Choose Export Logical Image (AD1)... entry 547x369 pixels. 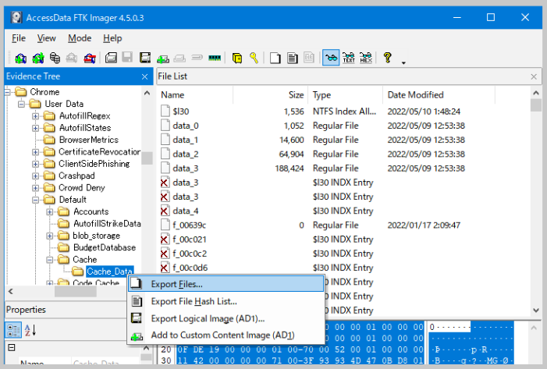[x=226, y=318]
